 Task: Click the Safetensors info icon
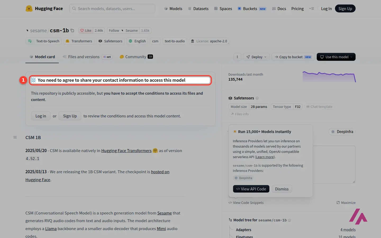[x=257, y=98]
